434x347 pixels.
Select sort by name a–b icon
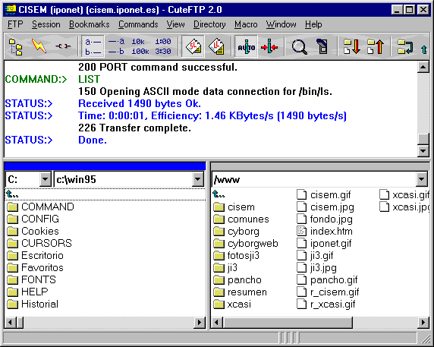(93, 46)
